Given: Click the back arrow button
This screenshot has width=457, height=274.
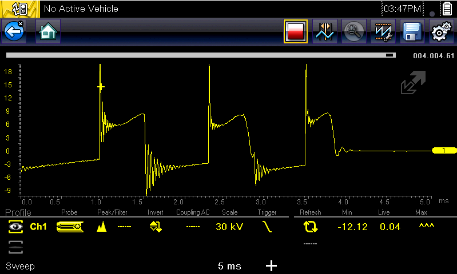Looking at the screenshot, I should 14,32.
